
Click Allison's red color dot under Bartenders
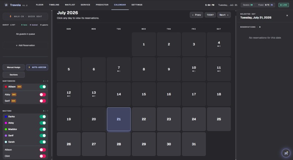point(6,87)
